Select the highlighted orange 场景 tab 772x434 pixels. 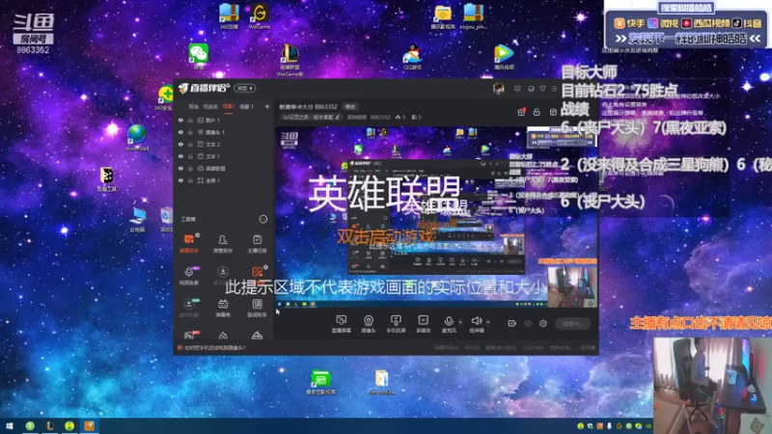click(x=228, y=106)
